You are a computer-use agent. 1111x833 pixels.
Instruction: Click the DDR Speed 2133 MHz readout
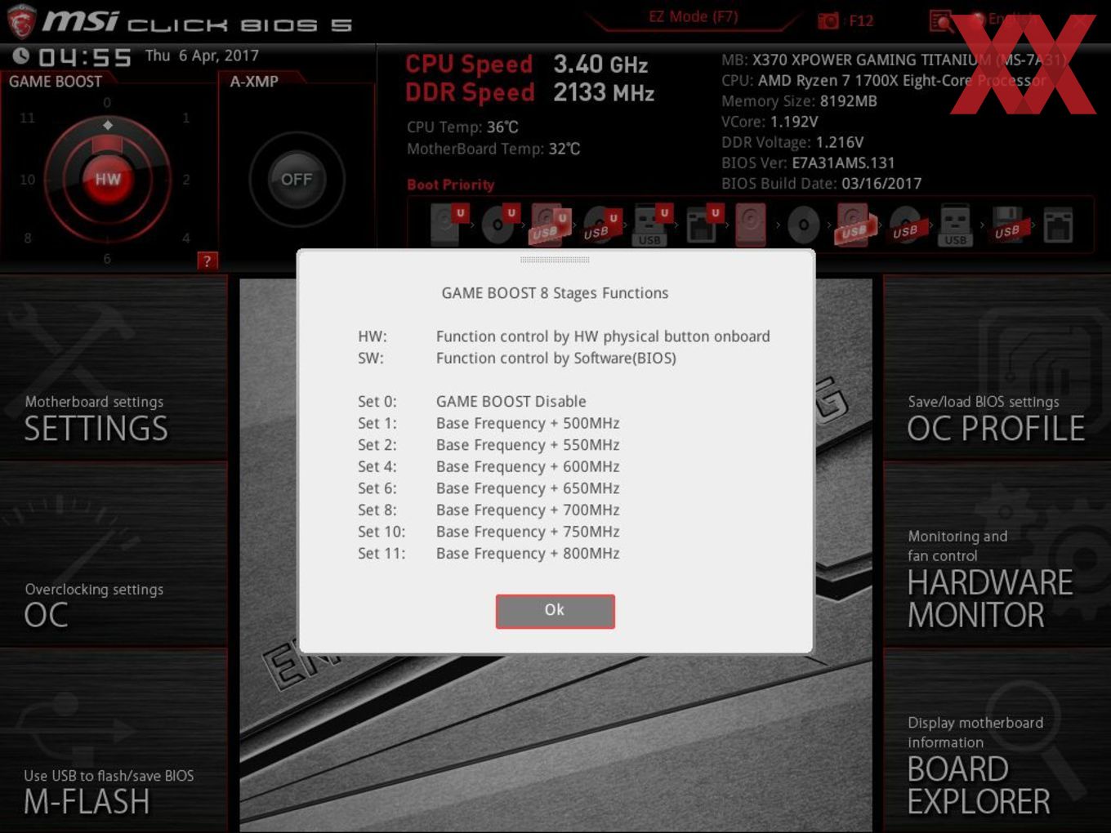click(530, 92)
